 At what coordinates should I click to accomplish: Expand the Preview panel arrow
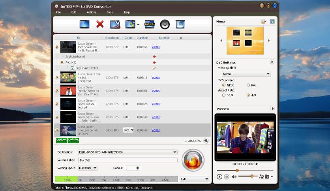pyautogui.click(x=272, y=109)
